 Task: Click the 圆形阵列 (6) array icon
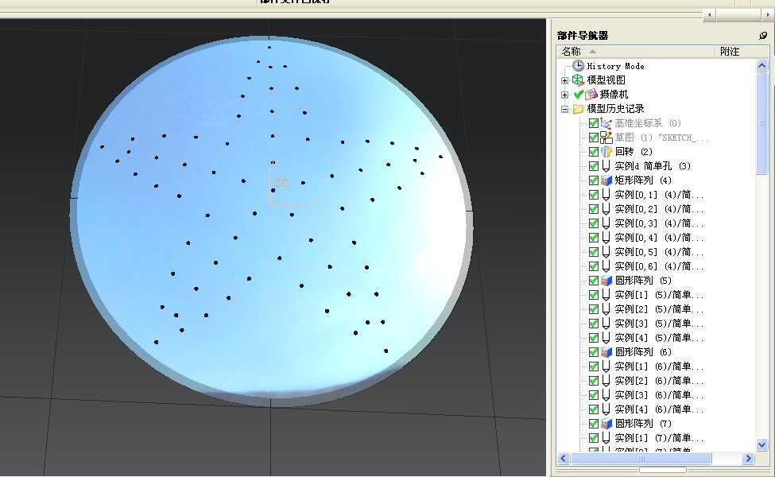click(x=606, y=352)
